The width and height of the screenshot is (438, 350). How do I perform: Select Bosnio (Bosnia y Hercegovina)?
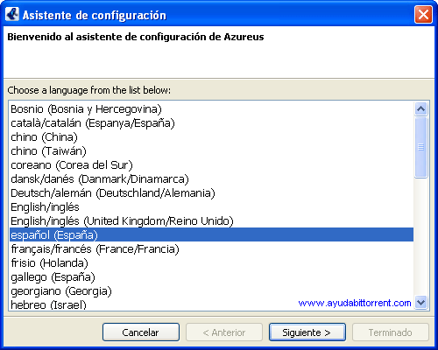(x=211, y=109)
